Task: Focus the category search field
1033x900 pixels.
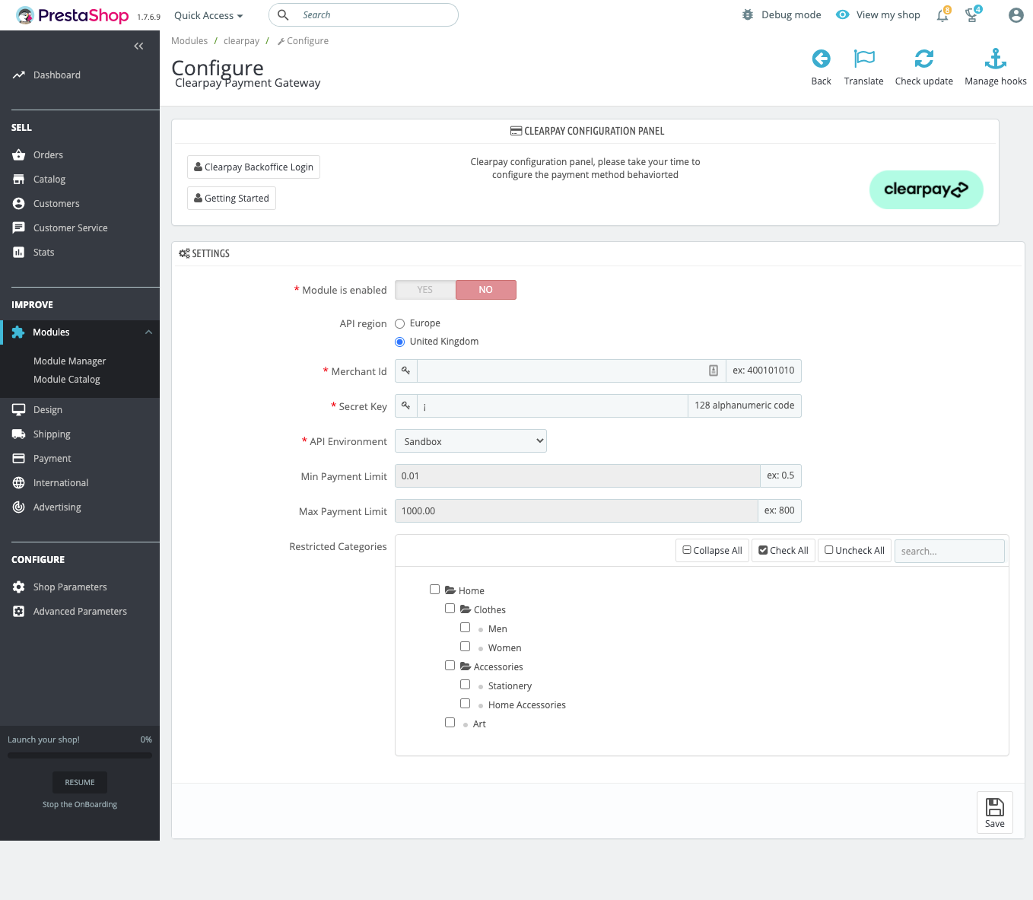Action: click(x=949, y=552)
